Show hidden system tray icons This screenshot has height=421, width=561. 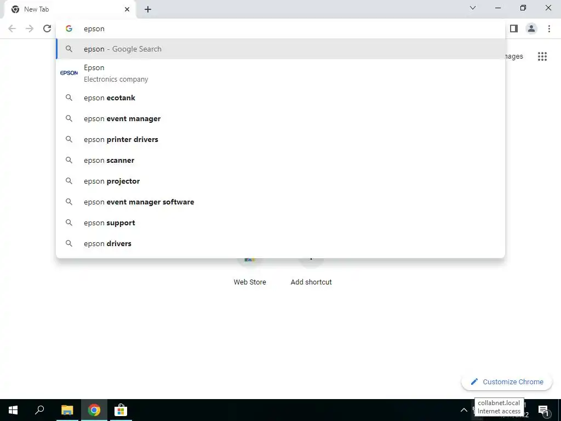point(463,410)
